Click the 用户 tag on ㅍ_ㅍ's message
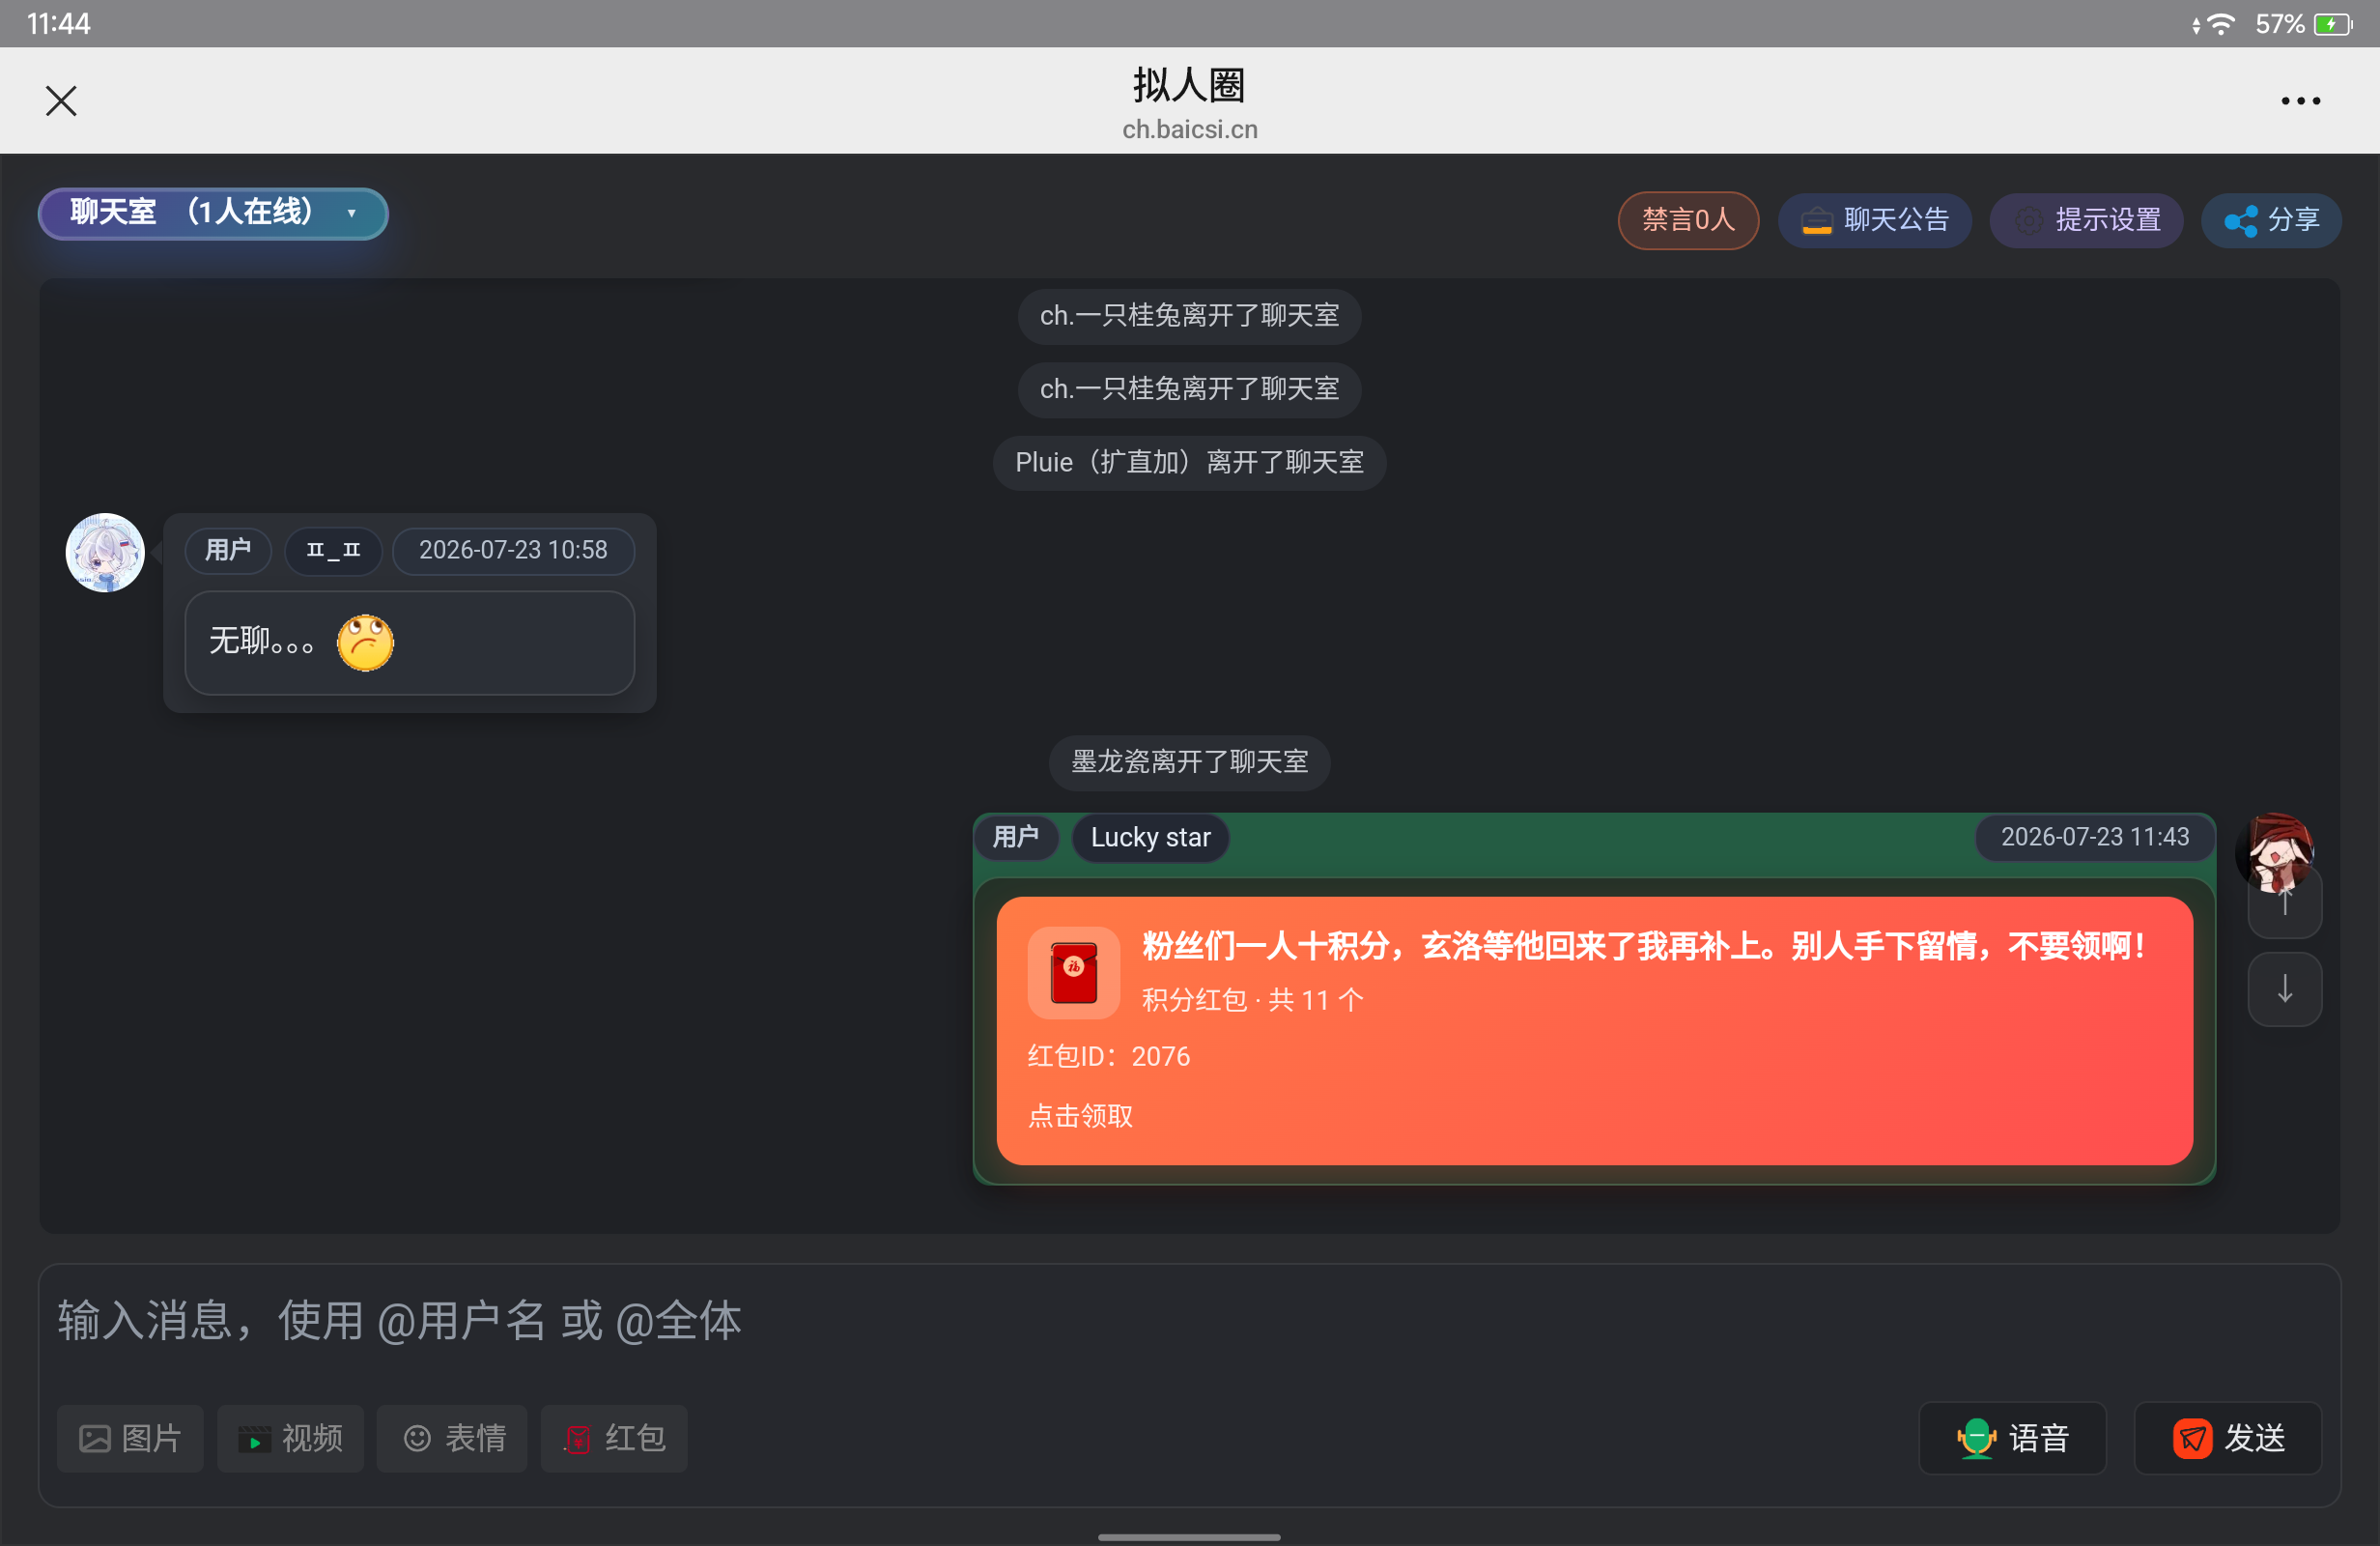Viewport: 2380px width, 1546px height. point(228,551)
